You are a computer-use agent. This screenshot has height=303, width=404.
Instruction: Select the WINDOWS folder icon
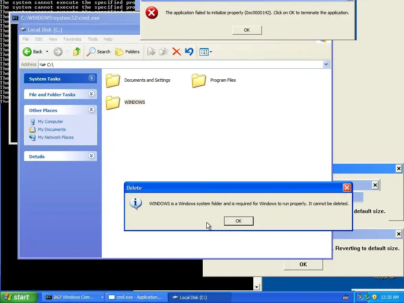tap(113, 103)
